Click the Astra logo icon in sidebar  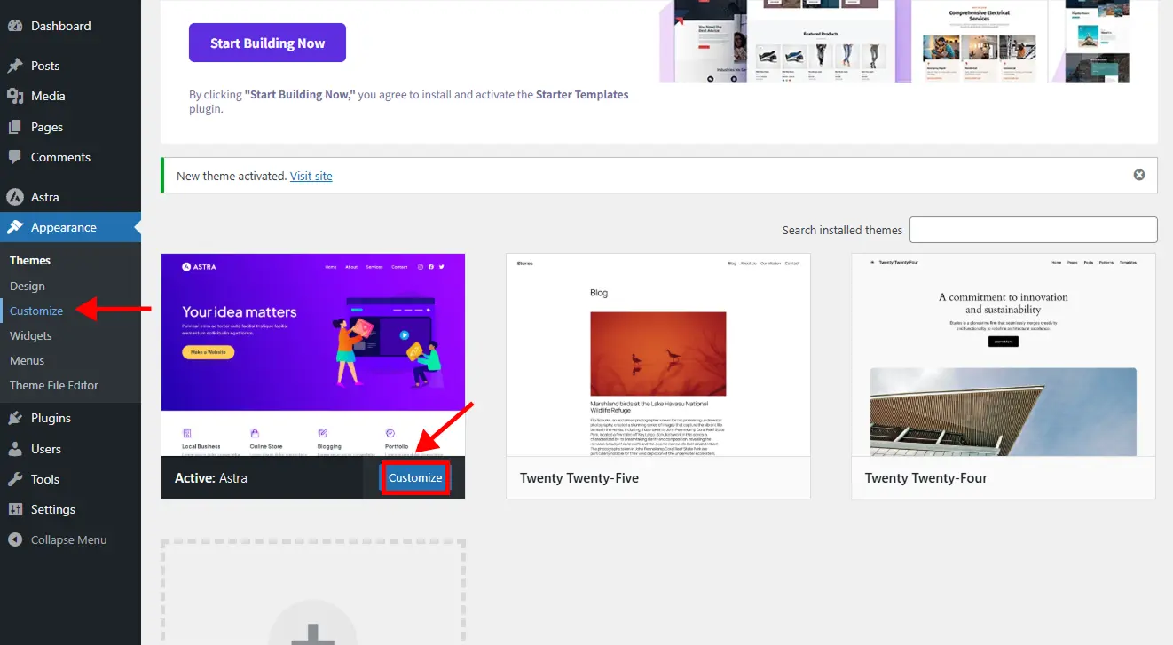(15, 197)
